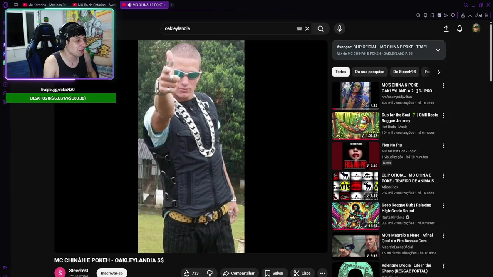The height and width of the screenshot is (277, 493).
Task: Open options for TRAFICO DE ANIMAIS video
Action: pyautogui.click(x=443, y=175)
